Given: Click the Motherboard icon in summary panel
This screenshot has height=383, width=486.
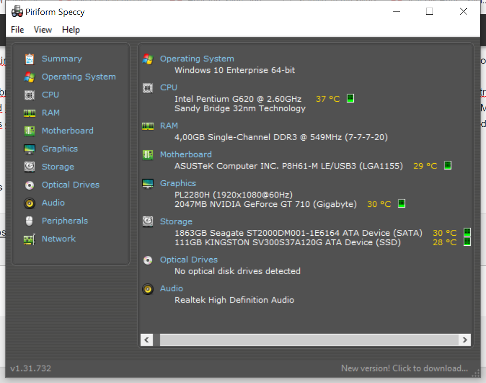Looking at the screenshot, I should pos(148,155).
